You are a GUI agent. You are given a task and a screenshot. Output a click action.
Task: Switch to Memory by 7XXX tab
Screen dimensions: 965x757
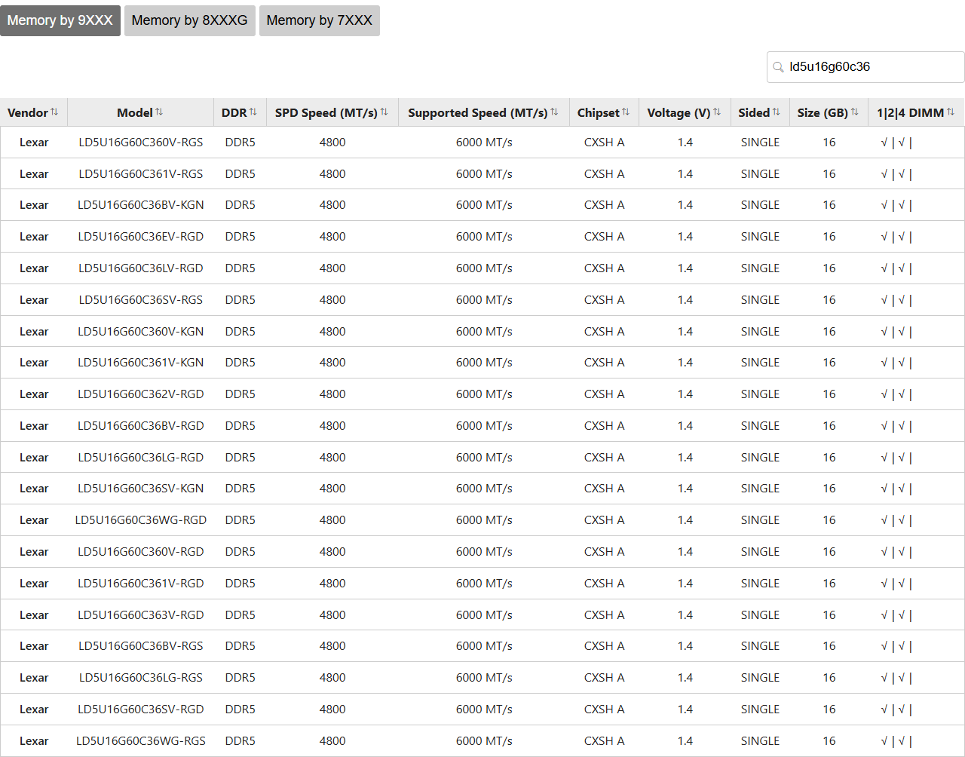click(320, 20)
